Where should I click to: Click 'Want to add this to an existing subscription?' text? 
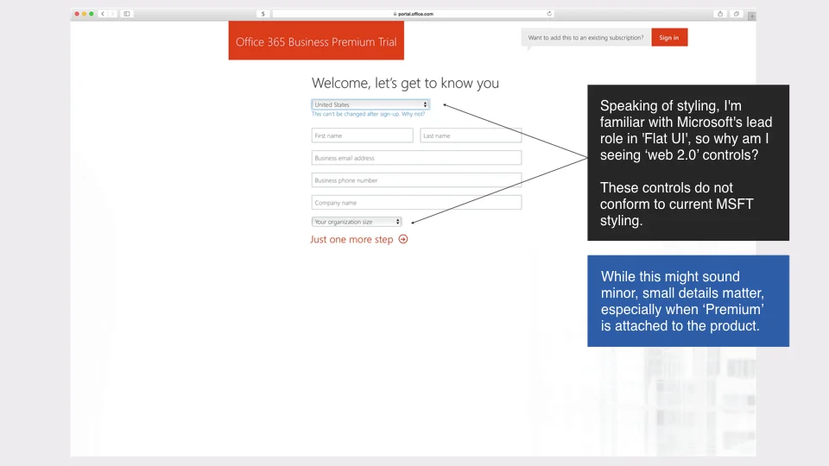point(585,37)
